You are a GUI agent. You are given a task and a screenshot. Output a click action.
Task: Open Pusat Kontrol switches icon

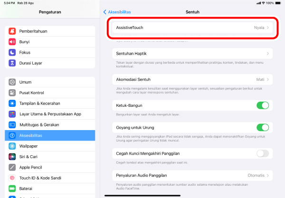point(12,93)
